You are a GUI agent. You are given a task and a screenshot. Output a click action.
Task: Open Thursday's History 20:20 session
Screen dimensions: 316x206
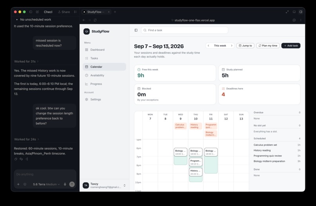pos(196,172)
